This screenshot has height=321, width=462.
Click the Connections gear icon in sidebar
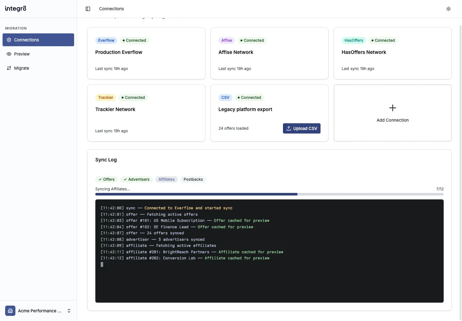click(x=9, y=40)
